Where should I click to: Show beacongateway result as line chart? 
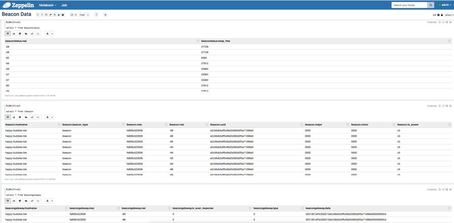point(32,201)
